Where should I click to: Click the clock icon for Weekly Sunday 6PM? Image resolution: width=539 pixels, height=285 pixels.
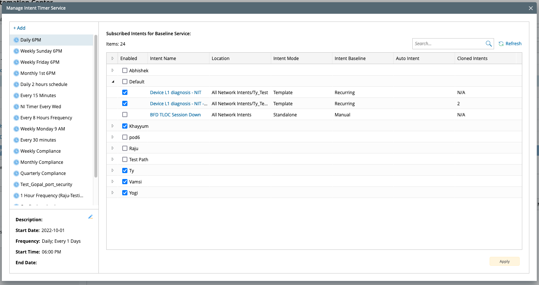tap(16, 51)
